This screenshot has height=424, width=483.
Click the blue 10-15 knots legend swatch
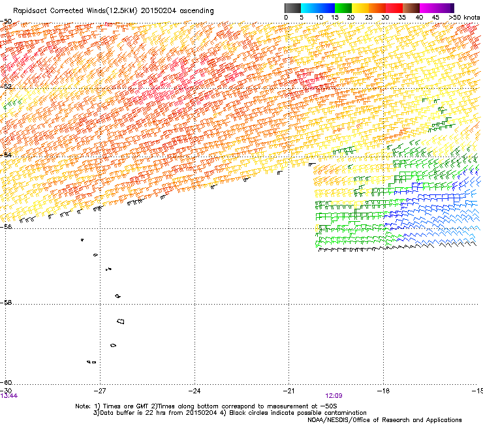(326, 8)
